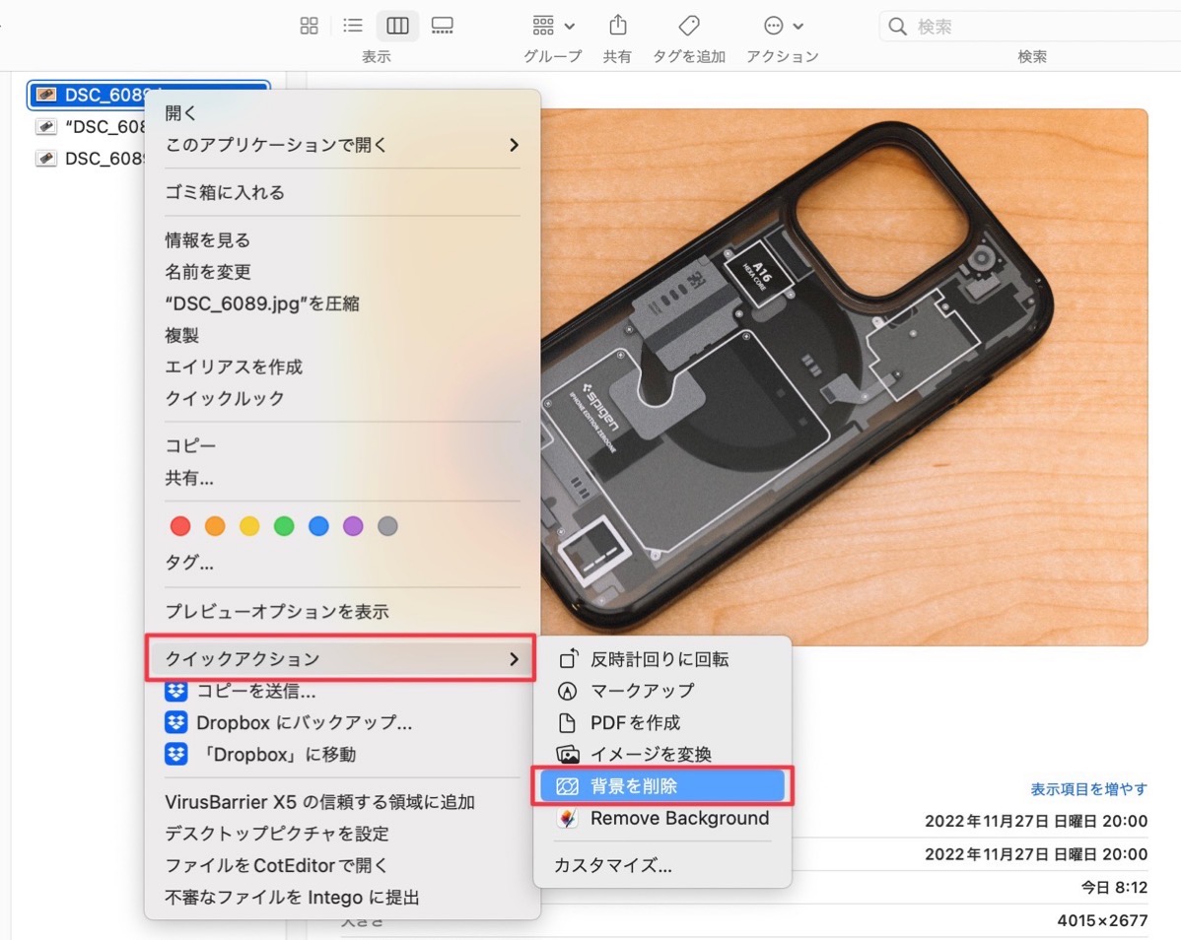Click 背景を削除 quick action
The height and width of the screenshot is (940, 1181).
click(662, 786)
